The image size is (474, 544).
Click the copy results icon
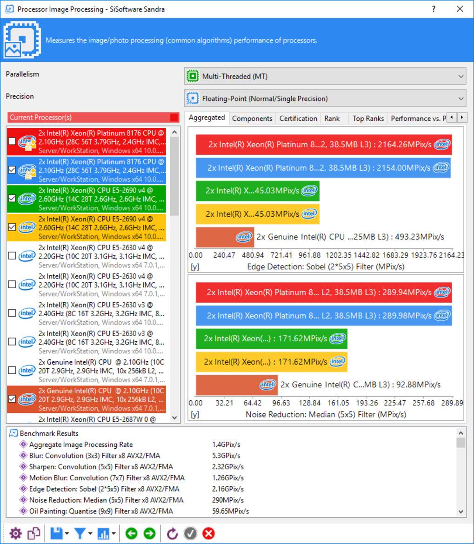tap(34, 533)
